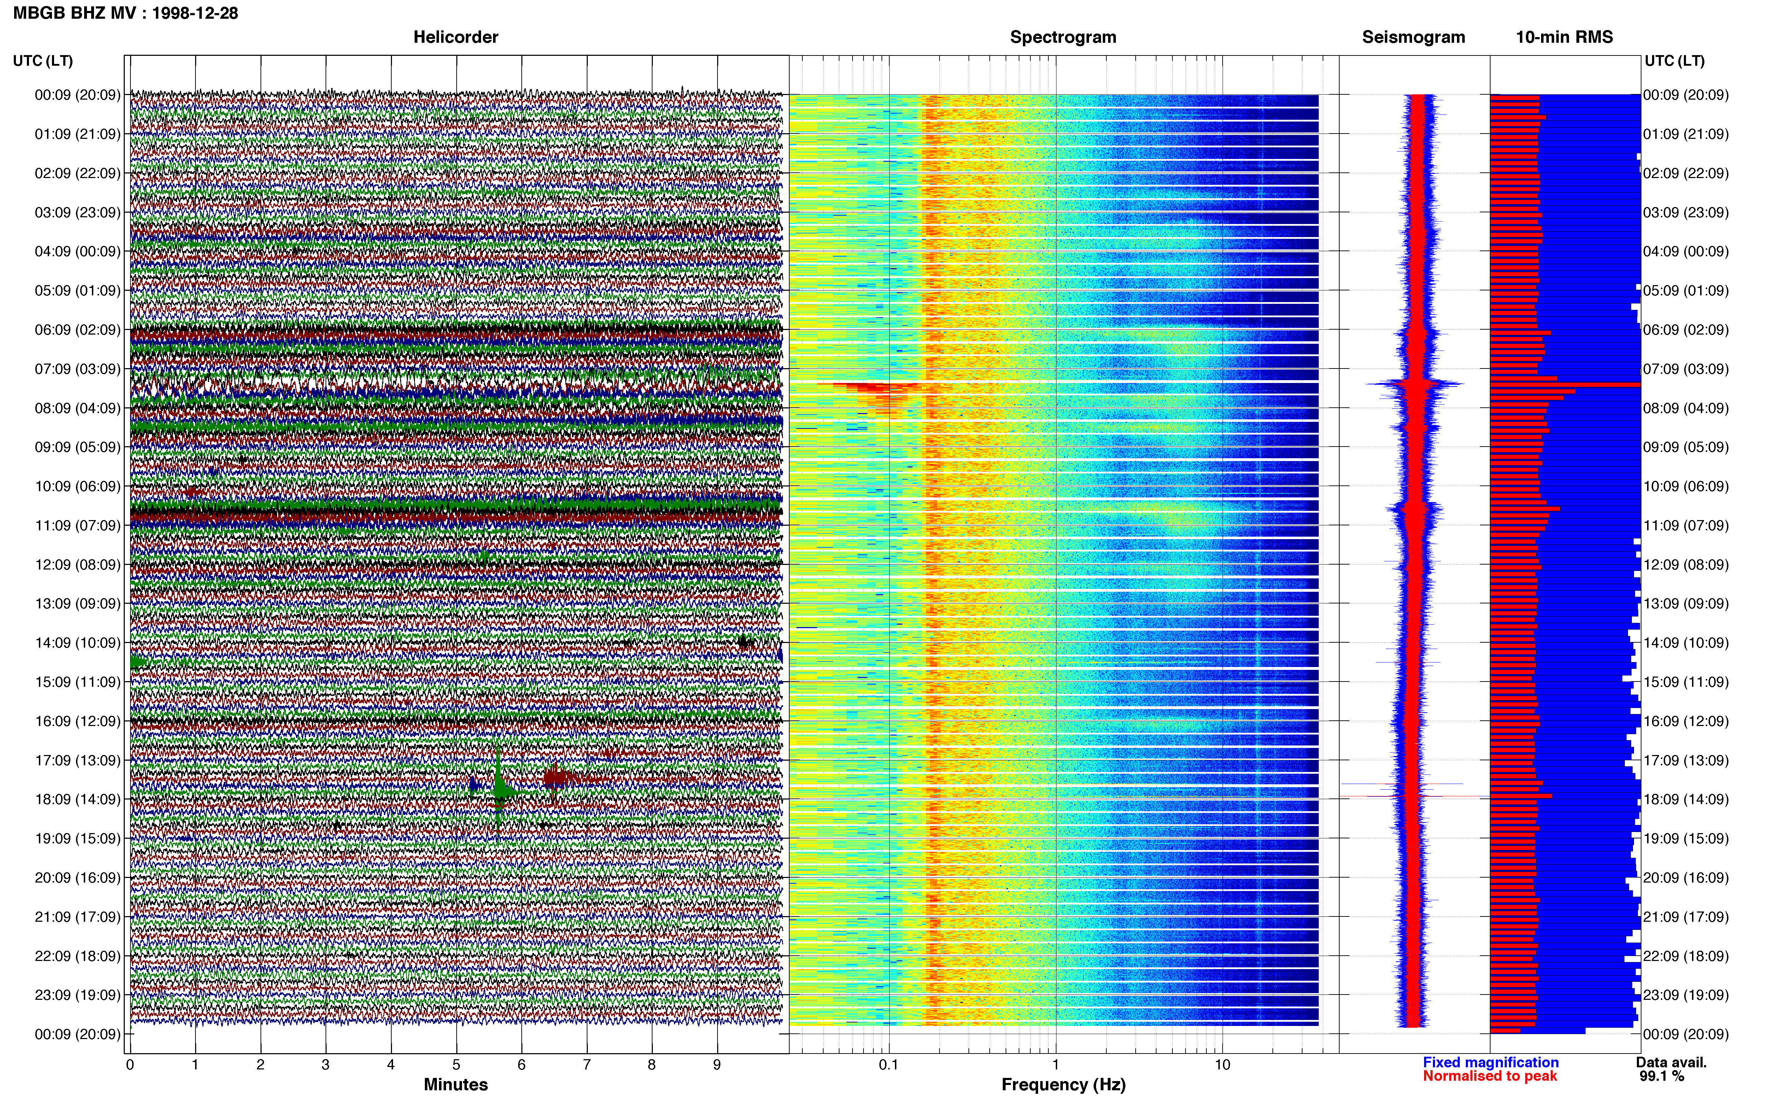Click helicorder time label '23:09 (19:09)'
The width and height of the screenshot is (1774, 1109).
point(77,995)
